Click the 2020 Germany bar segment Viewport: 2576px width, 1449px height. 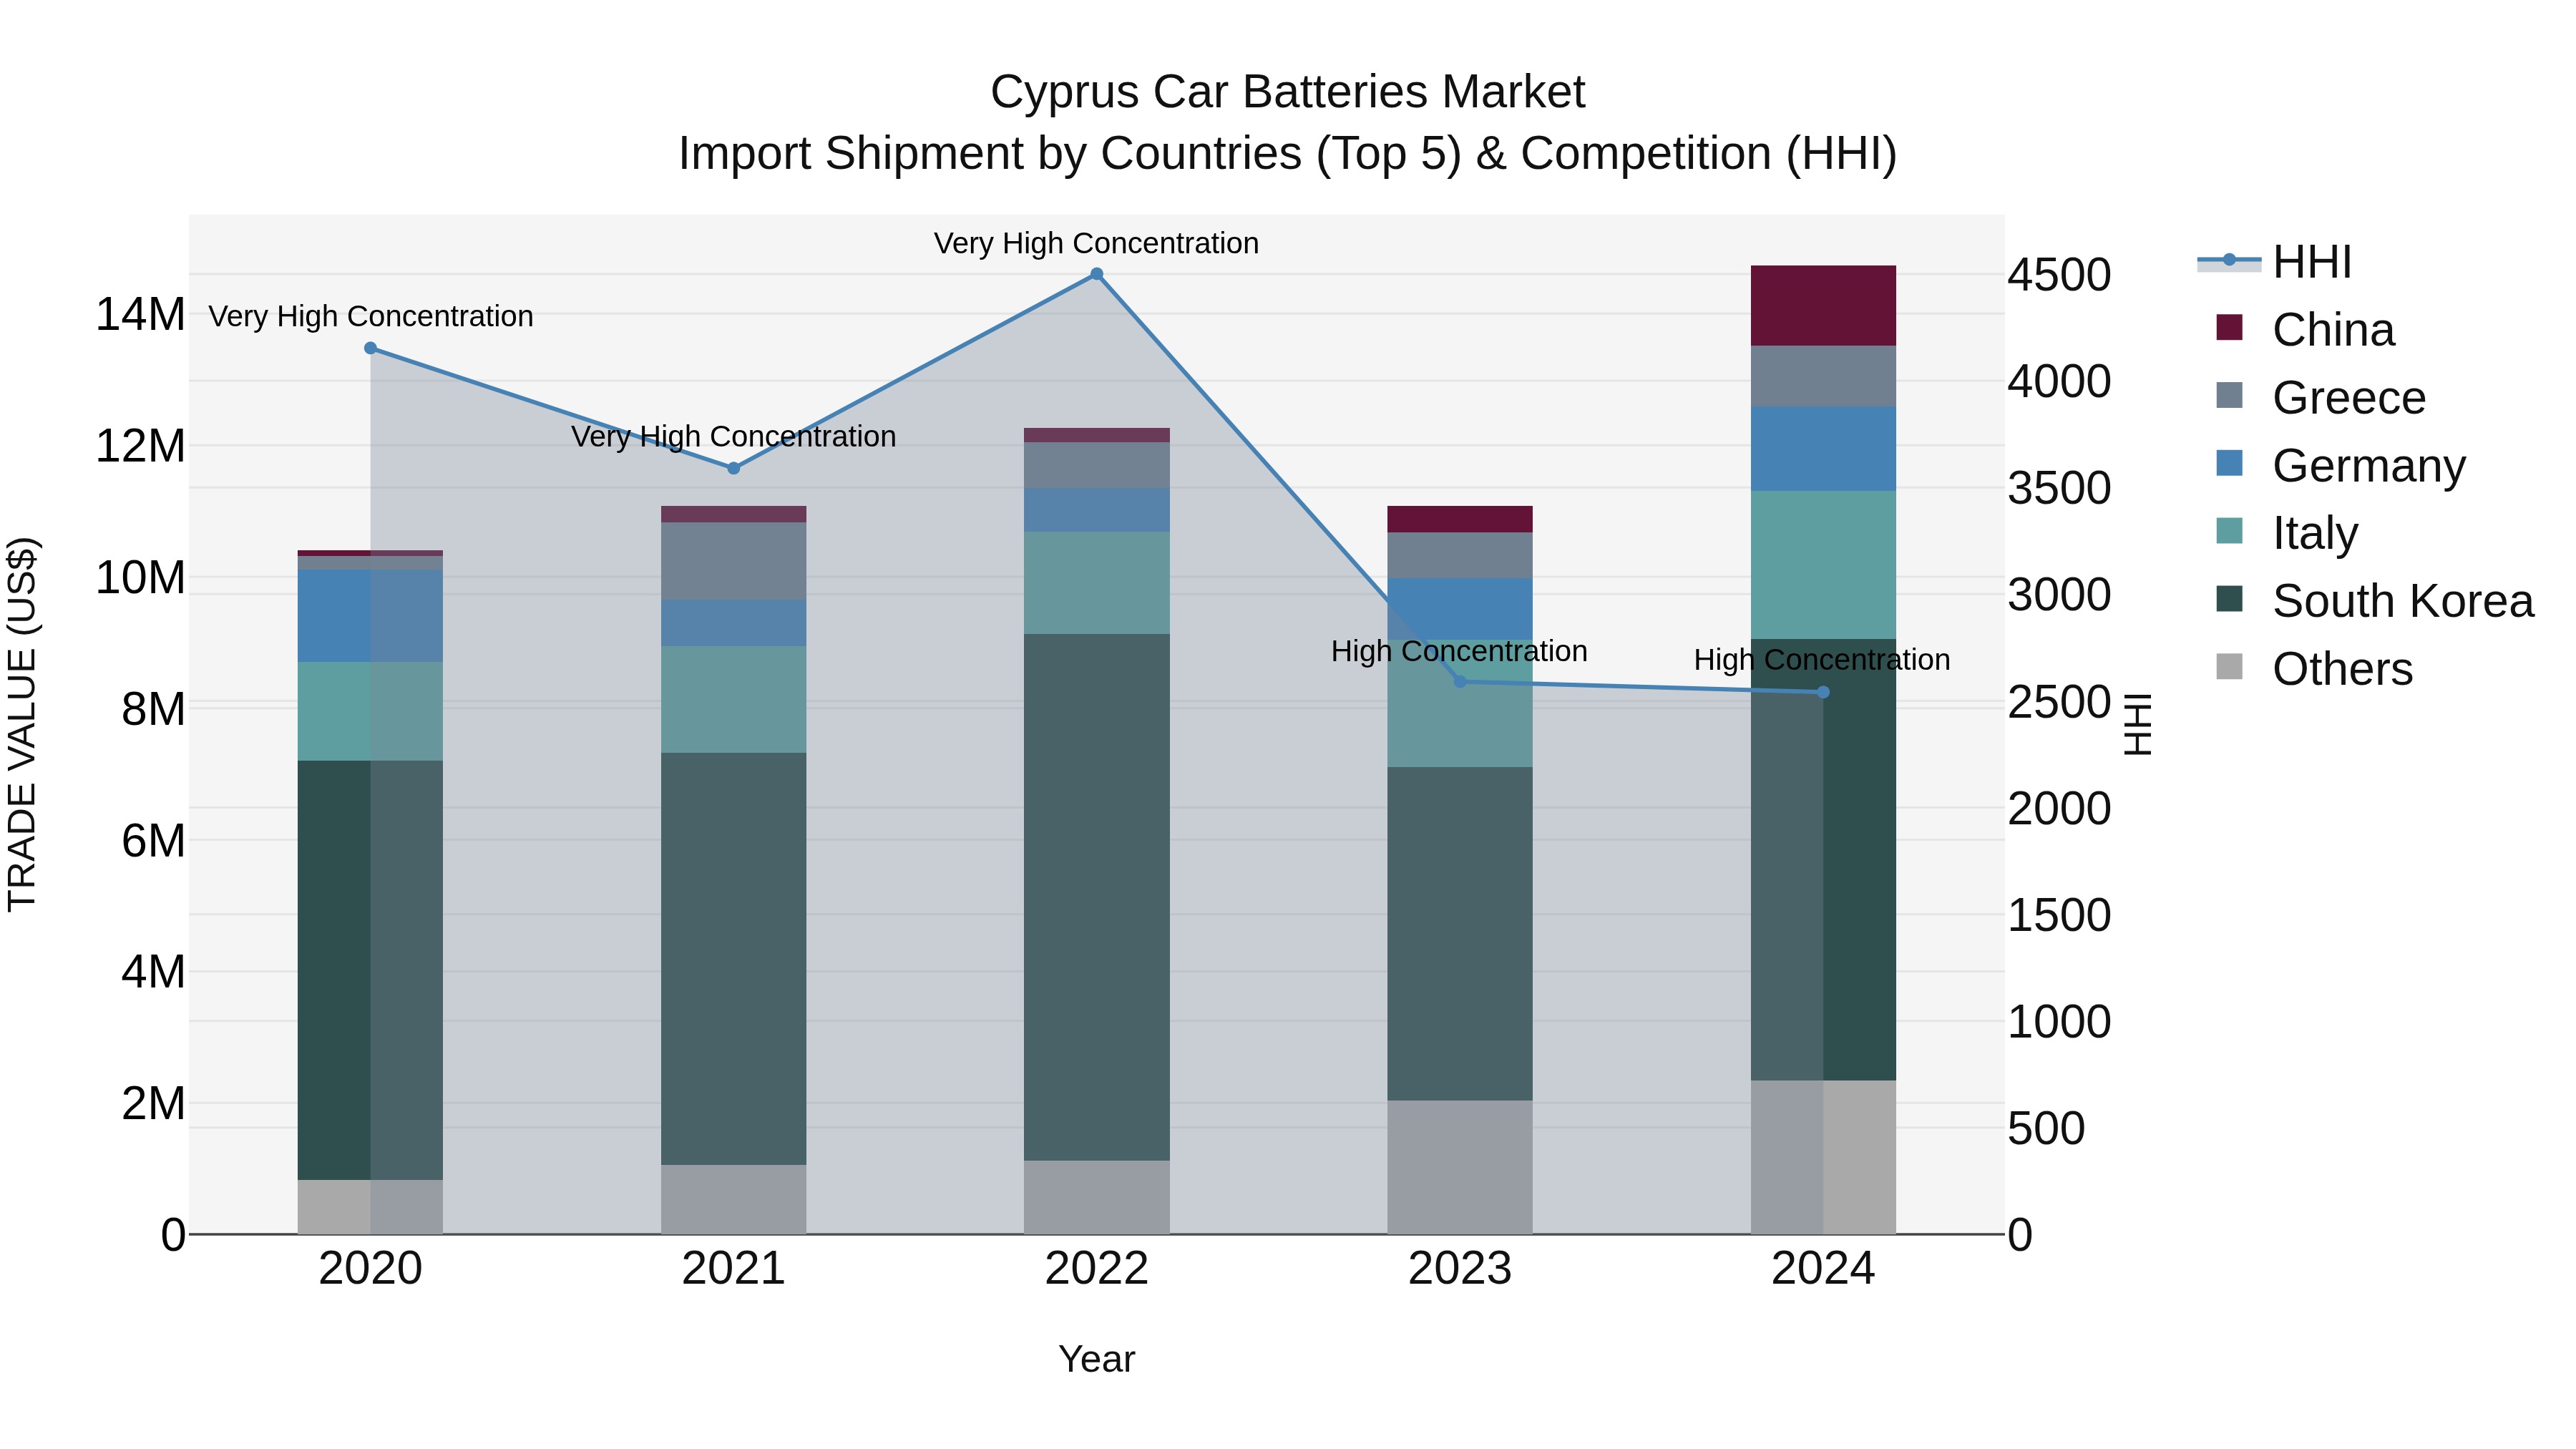click(x=370, y=616)
